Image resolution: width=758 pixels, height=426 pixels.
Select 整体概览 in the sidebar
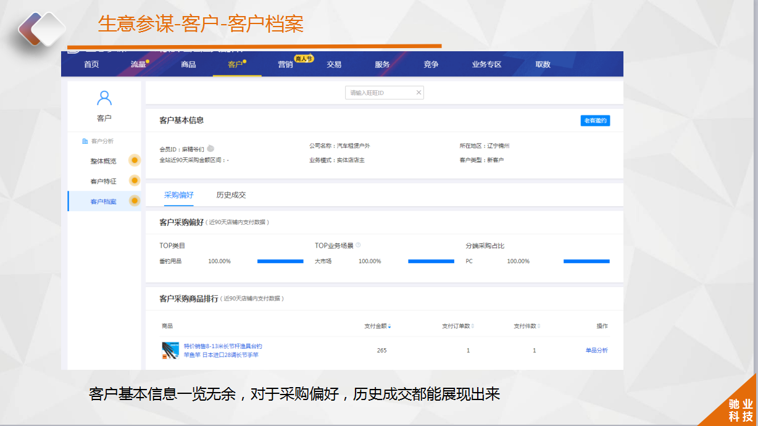(x=103, y=161)
